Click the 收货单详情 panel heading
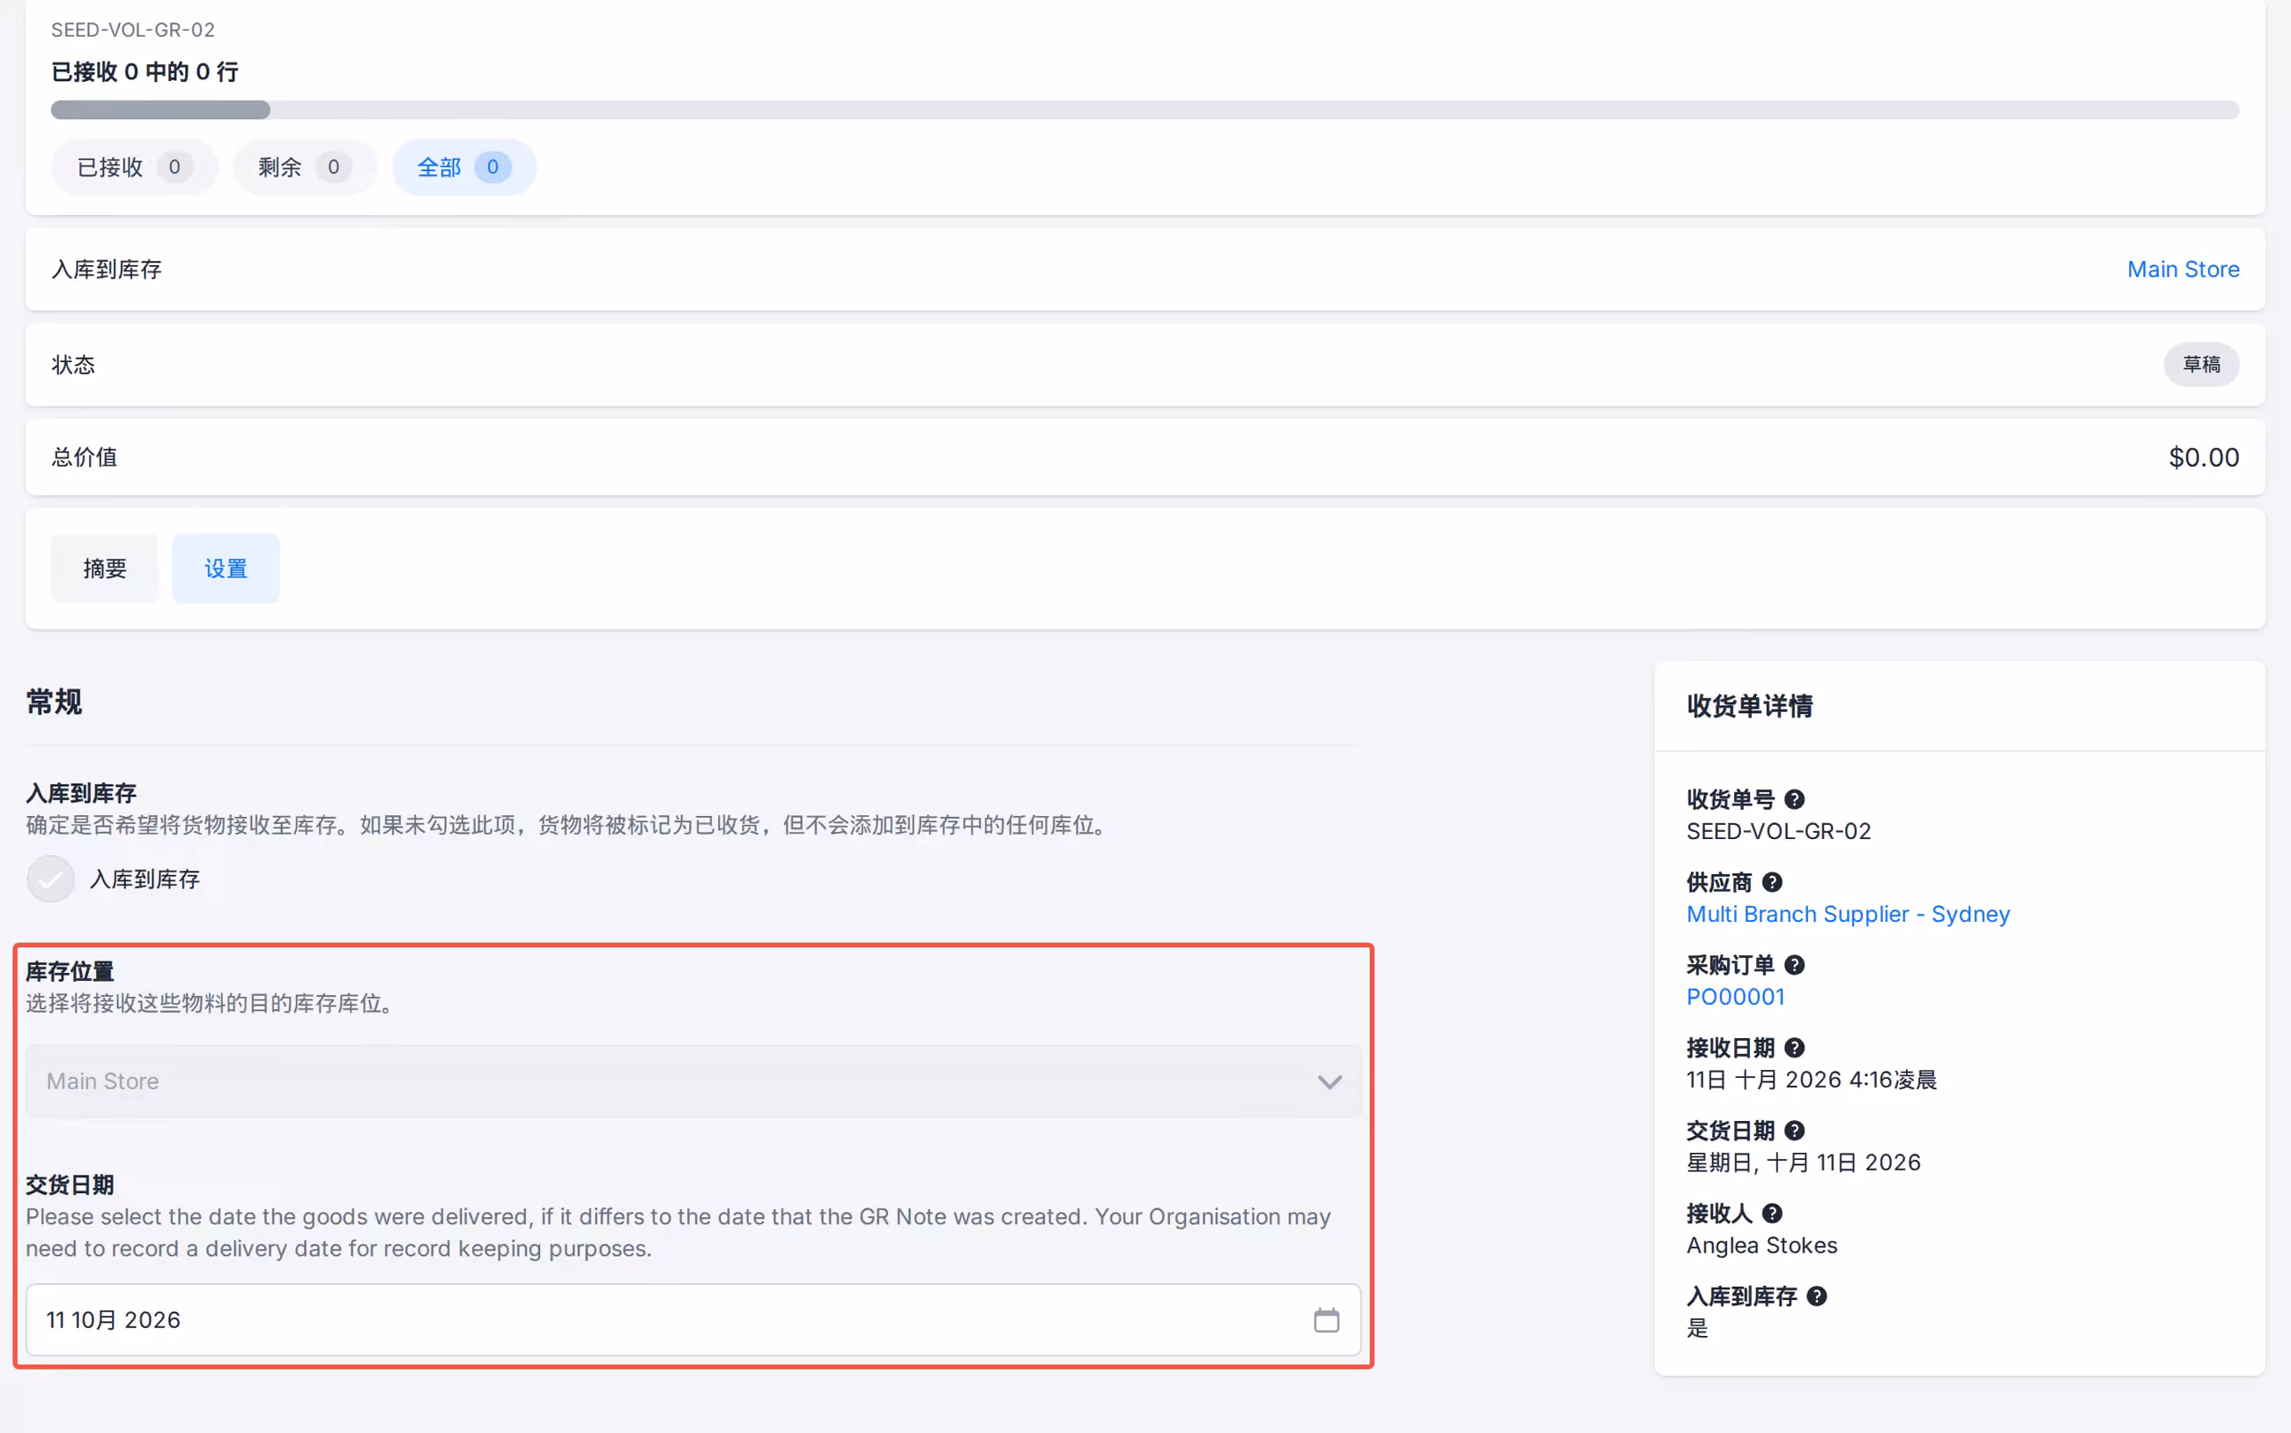Image resolution: width=2291 pixels, height=1433 pixels. pos(1749,705)
